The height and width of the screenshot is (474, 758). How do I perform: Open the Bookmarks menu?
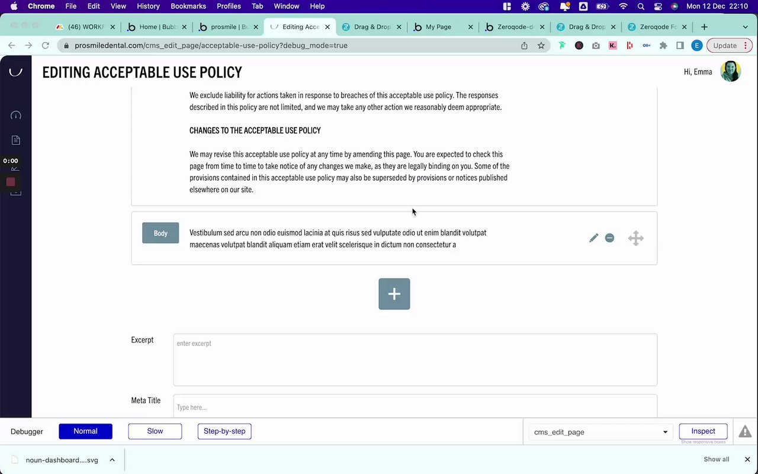point(188,6)
